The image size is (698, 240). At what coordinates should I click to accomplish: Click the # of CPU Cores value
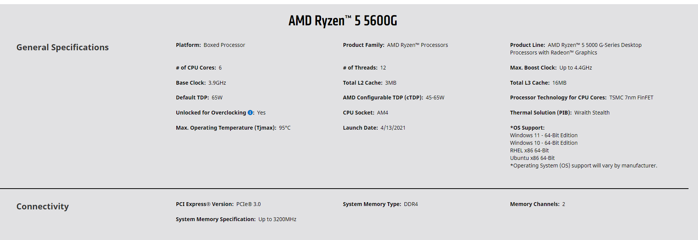(x=220, y=68)
